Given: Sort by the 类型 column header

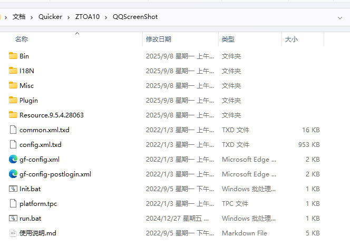Looking at the screenshot, I should 228,39.
